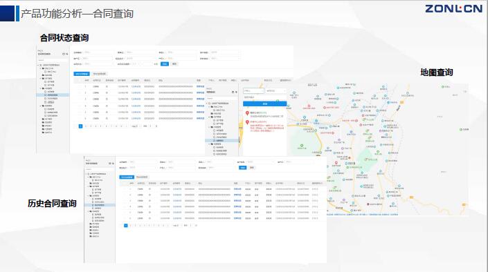Switch to the gray second tab above the history contract table
Image resolution: width=488 pixels, height=272 pixels.
click(x=142, y=177)
